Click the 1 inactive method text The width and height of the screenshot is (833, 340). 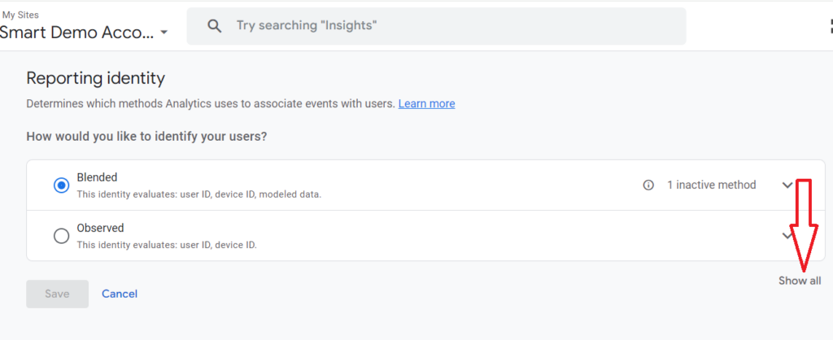711,185
